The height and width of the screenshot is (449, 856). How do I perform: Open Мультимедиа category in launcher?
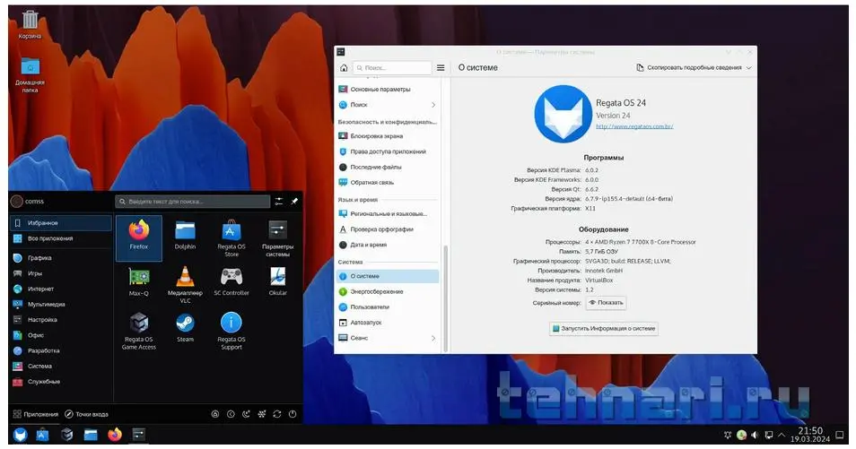tap(61, 305)
